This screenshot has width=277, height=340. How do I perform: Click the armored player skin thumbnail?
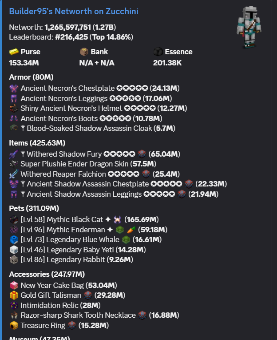[x=249, y=27]
